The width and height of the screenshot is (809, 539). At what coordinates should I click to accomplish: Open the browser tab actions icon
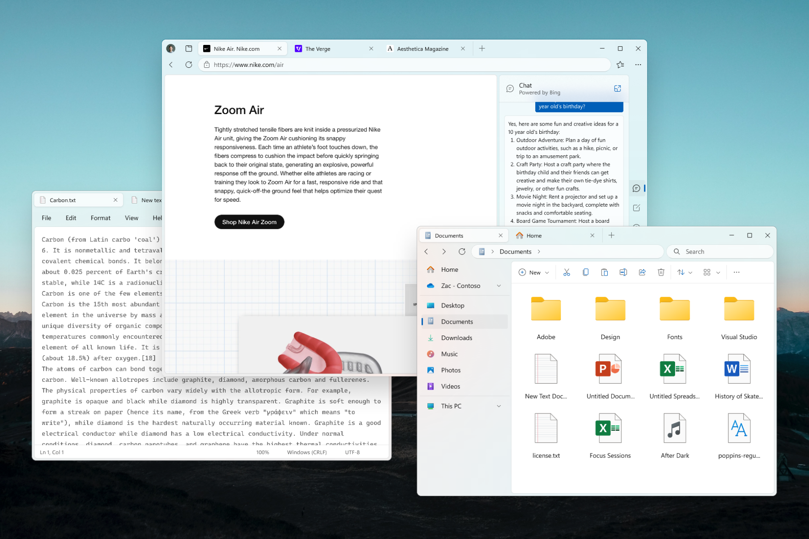188,49
